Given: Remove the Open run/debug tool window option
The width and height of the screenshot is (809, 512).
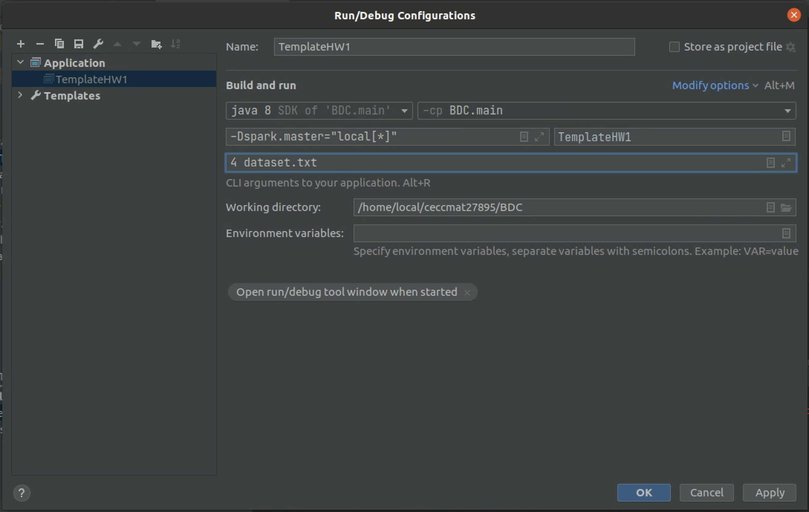Looking at the screenshot, I should 467,293.
